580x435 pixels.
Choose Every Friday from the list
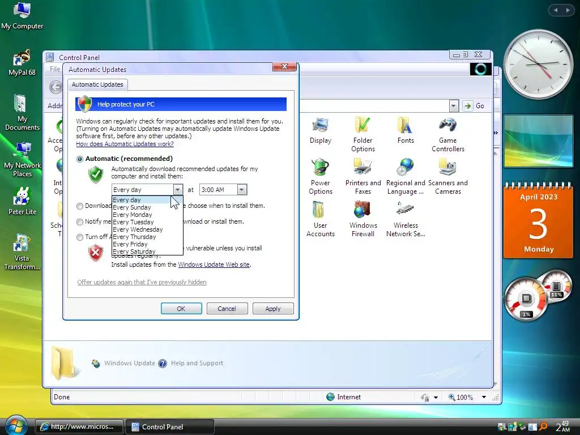click(147, 245)
